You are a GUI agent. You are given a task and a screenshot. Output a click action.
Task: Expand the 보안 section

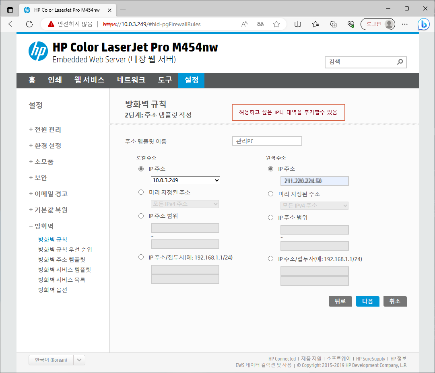(x=38, y=178)
